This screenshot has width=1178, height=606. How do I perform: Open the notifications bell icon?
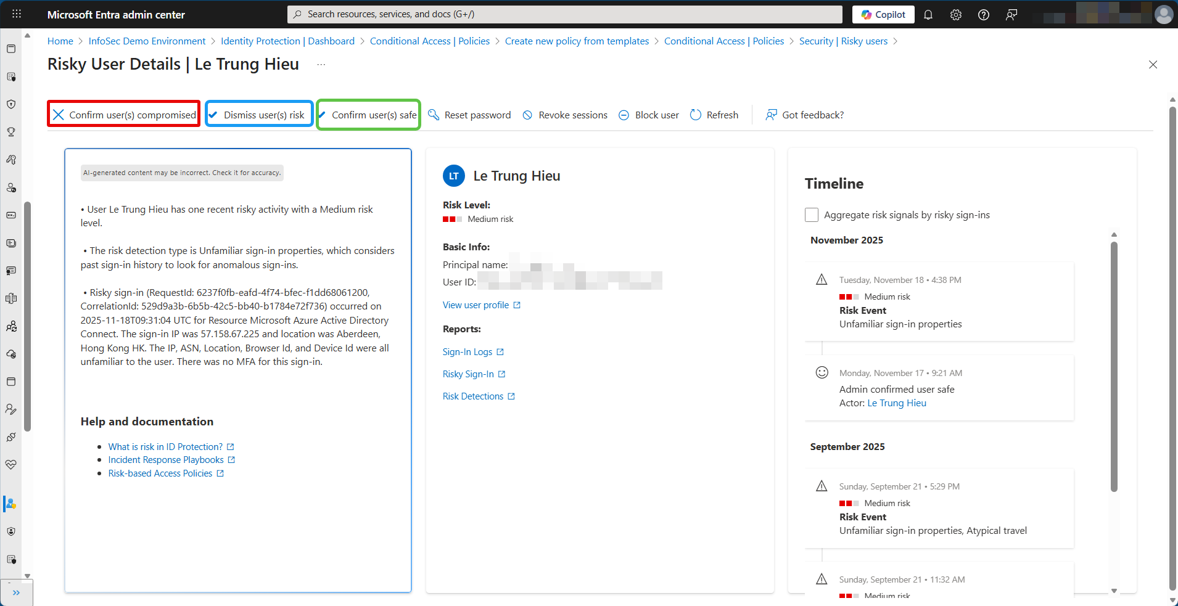[x=928, y=15]
